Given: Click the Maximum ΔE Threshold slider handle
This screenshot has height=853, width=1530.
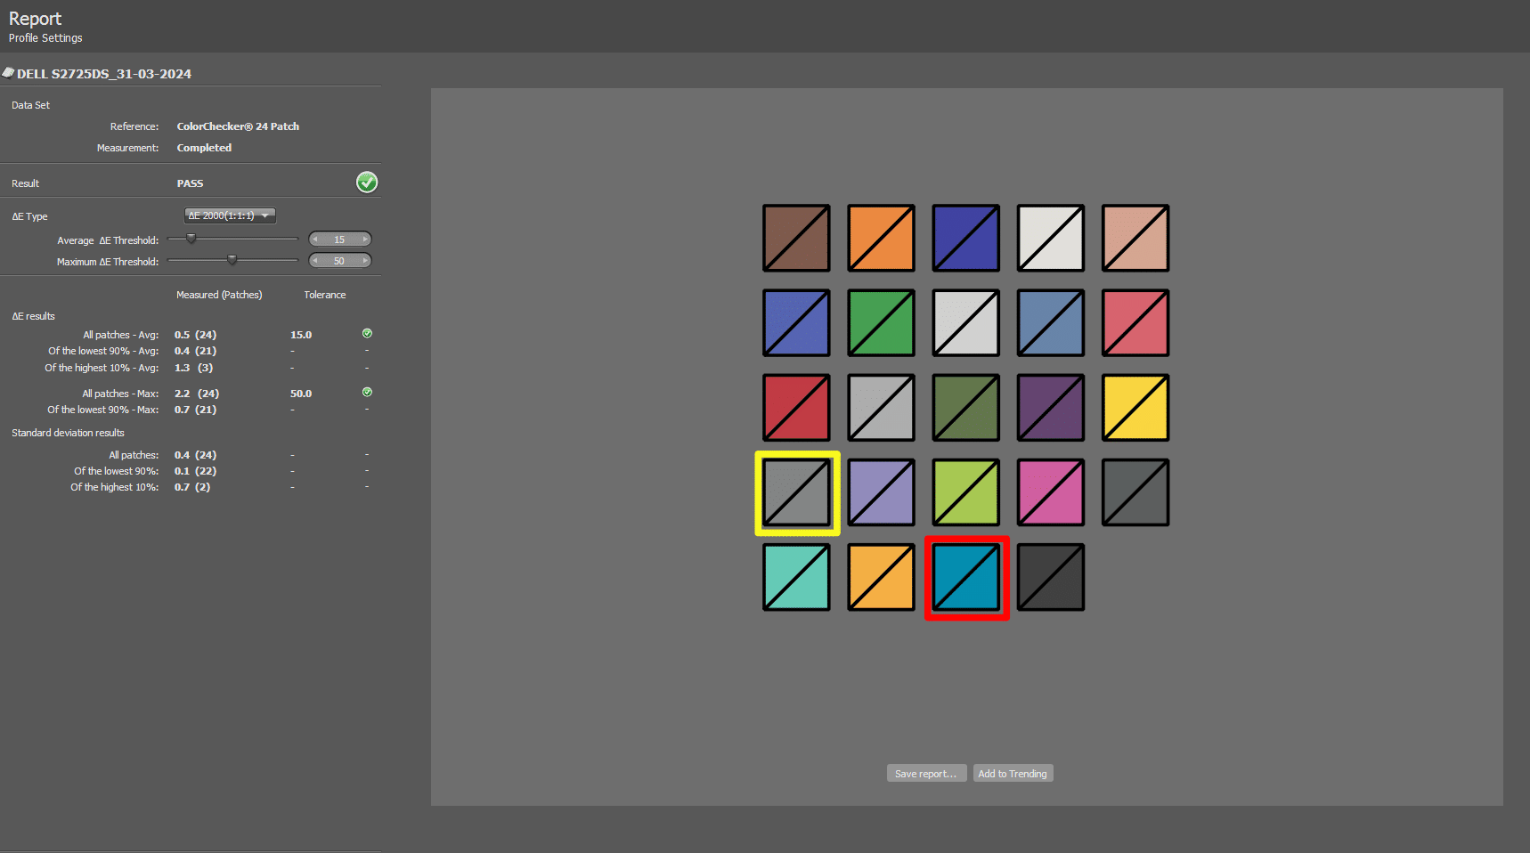Looking at the screenshot, I should point(232,260).
